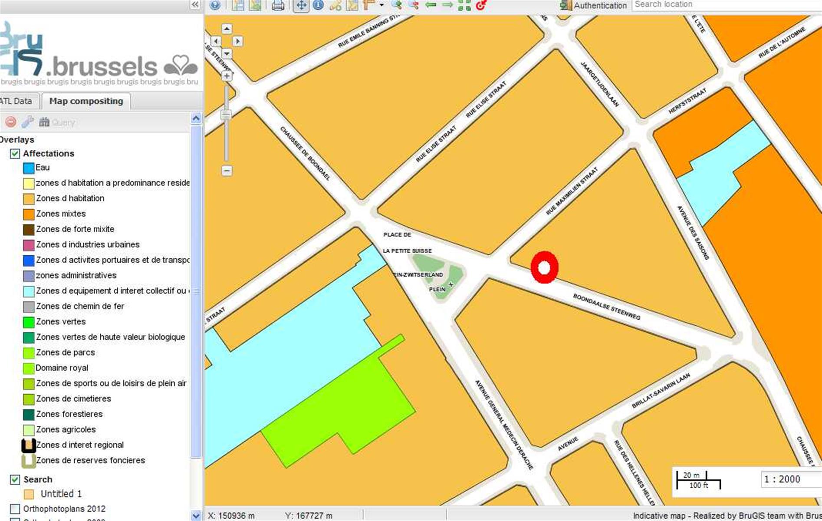Click the zoom-out minus button on the map
822x521 pixels.
(227, 171)
